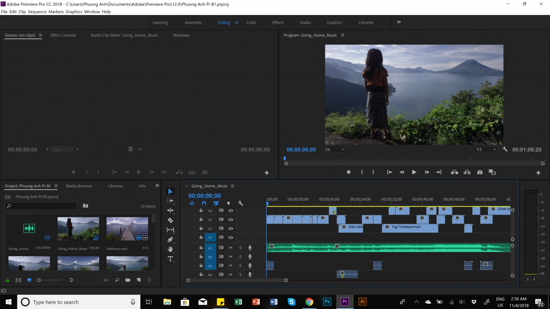The height and width of the screenshot is (309, 550).
Task: Click Mark In in Program monitor
Action: coord(362,172)
